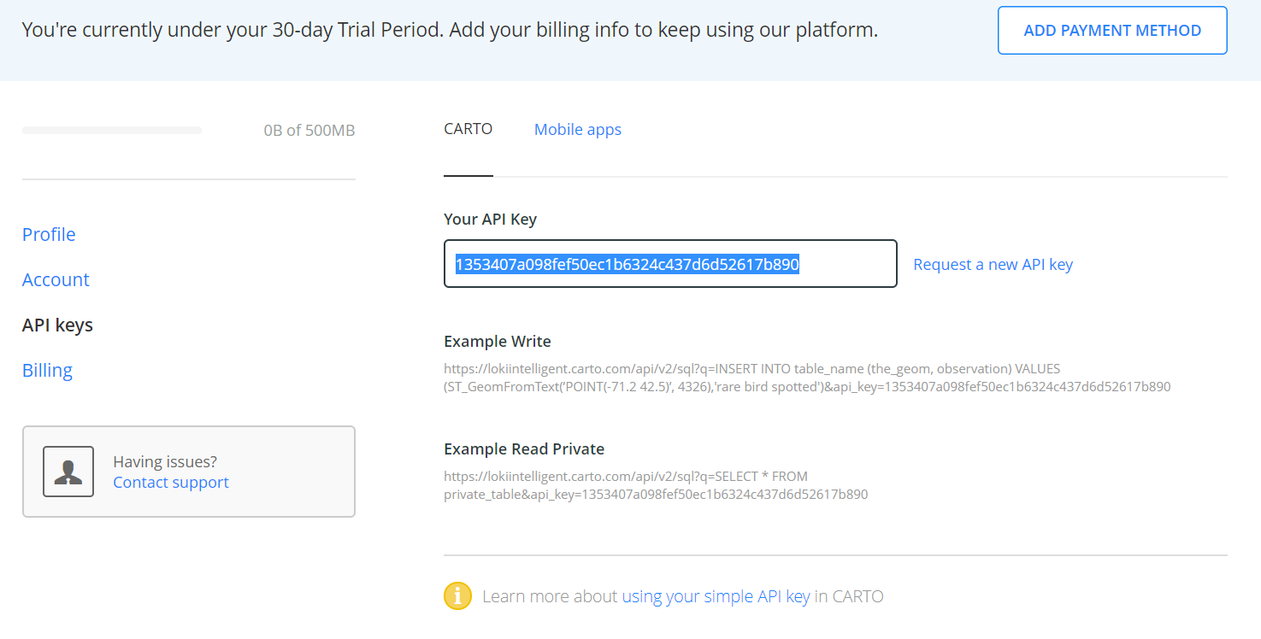Click the '0B of 500MB' storage label
The image size is (1261, 639).
(309, 131)
